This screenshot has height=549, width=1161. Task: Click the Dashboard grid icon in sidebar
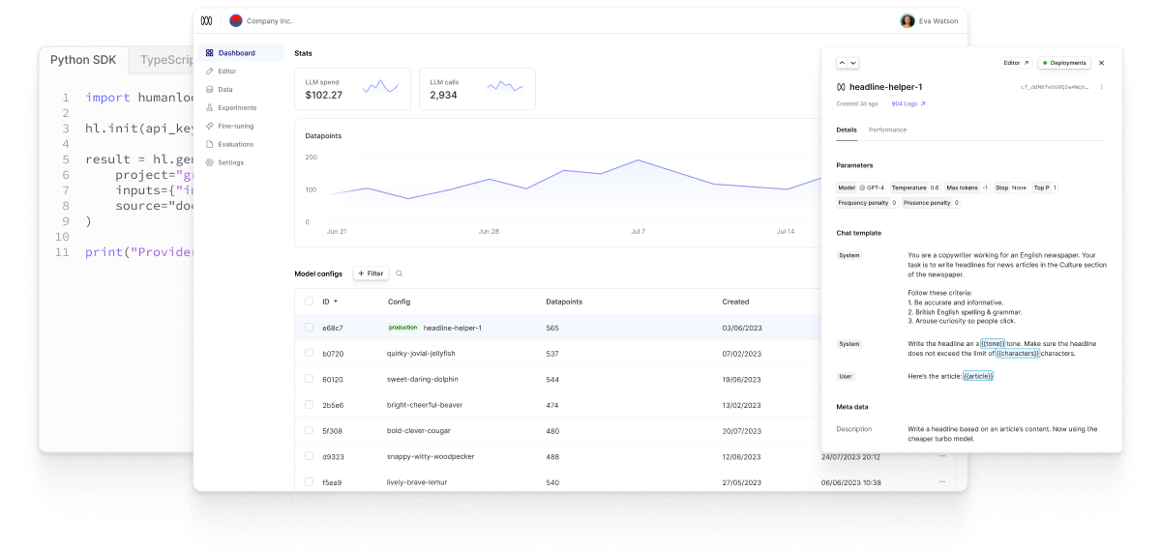pos(210,53)
